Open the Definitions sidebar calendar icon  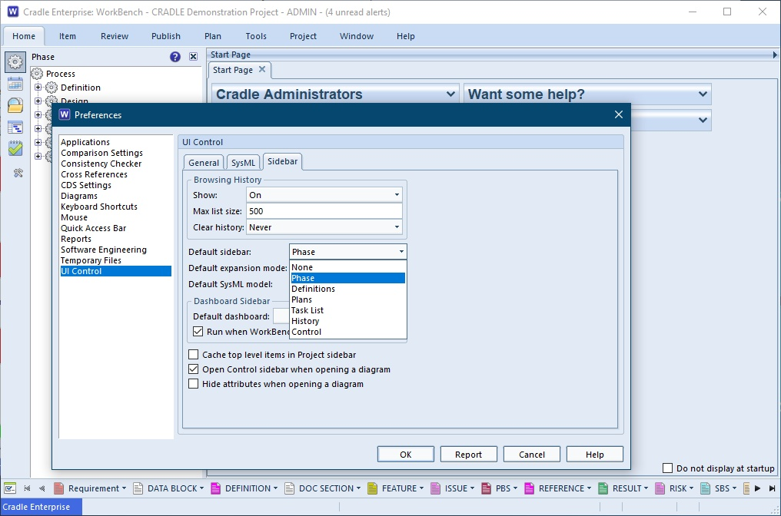coord(15,84)
